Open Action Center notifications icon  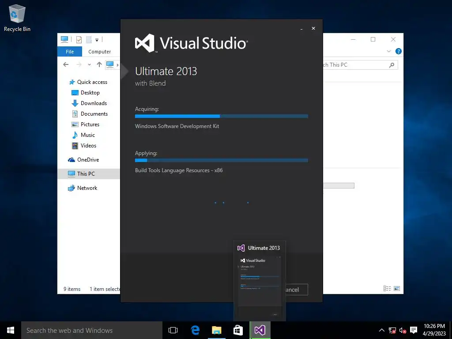[414, 330]
